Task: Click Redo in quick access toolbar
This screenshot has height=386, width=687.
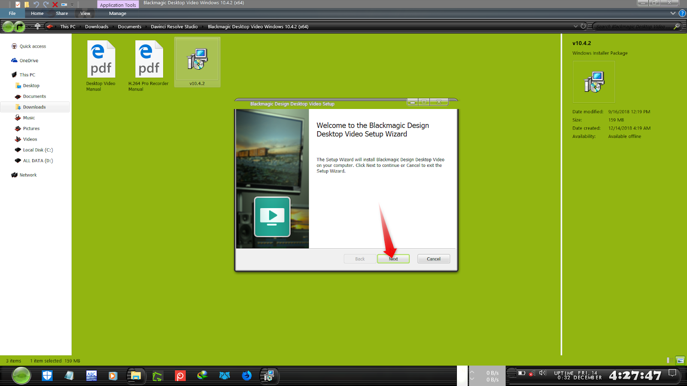Action: click(46, 5)
